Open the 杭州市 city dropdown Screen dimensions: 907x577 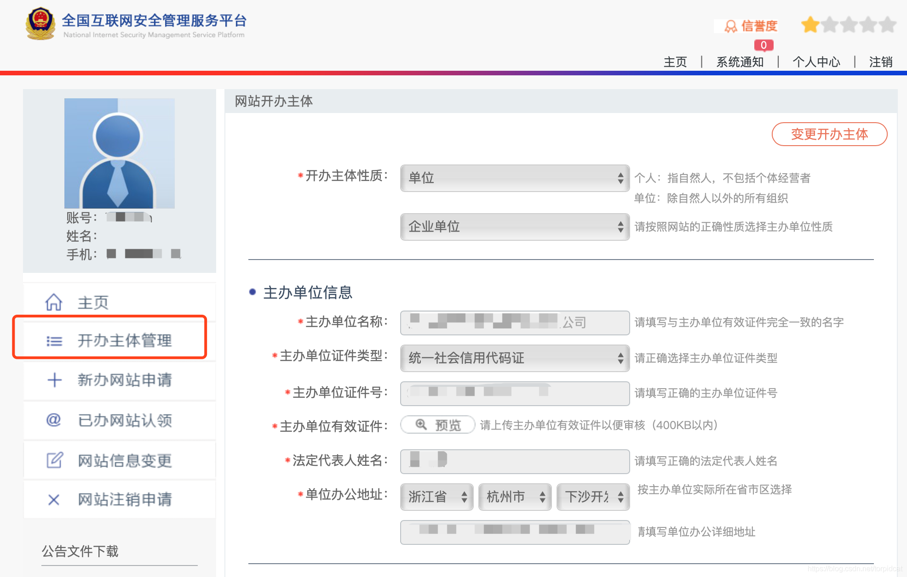(514, 497)
